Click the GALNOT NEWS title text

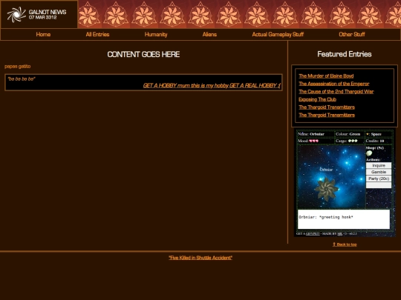click(48, 12)
